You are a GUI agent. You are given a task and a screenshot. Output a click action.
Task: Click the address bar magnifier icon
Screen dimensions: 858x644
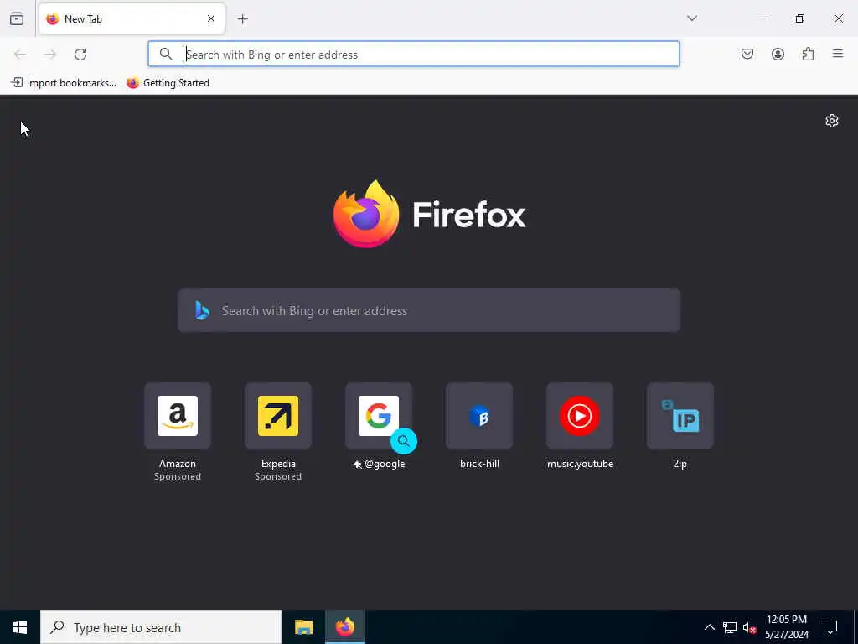pos(166,54)
